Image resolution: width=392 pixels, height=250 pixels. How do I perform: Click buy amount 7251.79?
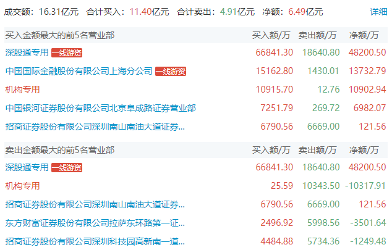click(x=277, y=108)
